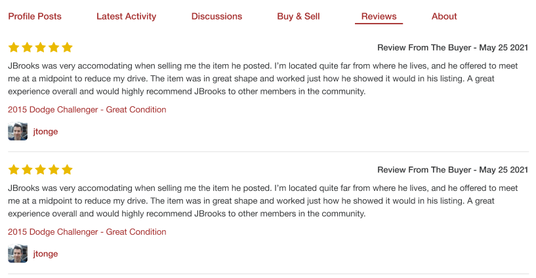Click the first review's date label
Screen dimensions: 536x278
pyautogui.click(x=453, y=48)
